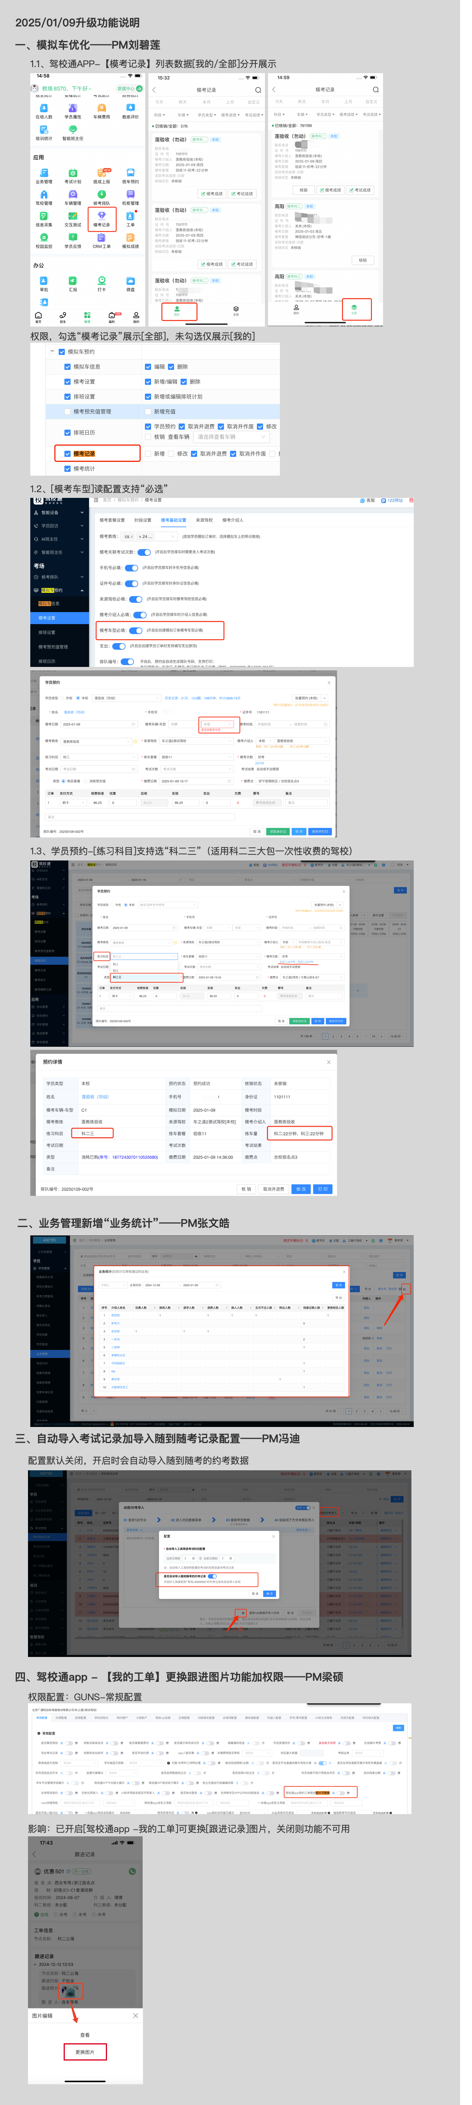Click the first record's 模考成绩 button
472x2105 pixels.
(x=213, y=194)
